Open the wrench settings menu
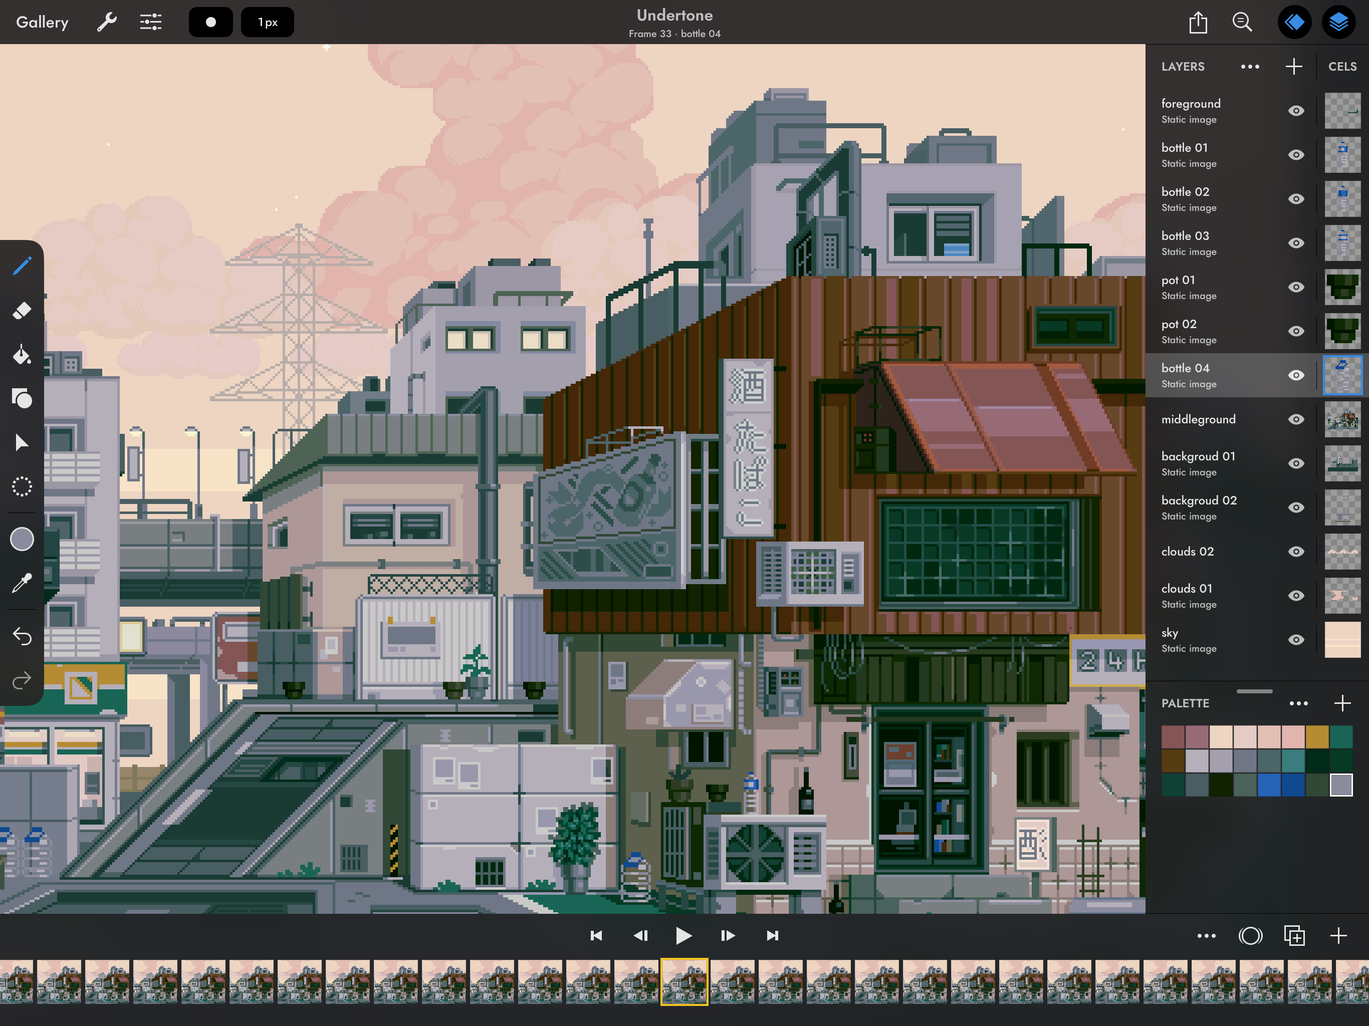 click(x=106, y=22)
